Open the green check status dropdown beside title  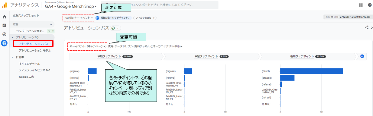[115, 28]
